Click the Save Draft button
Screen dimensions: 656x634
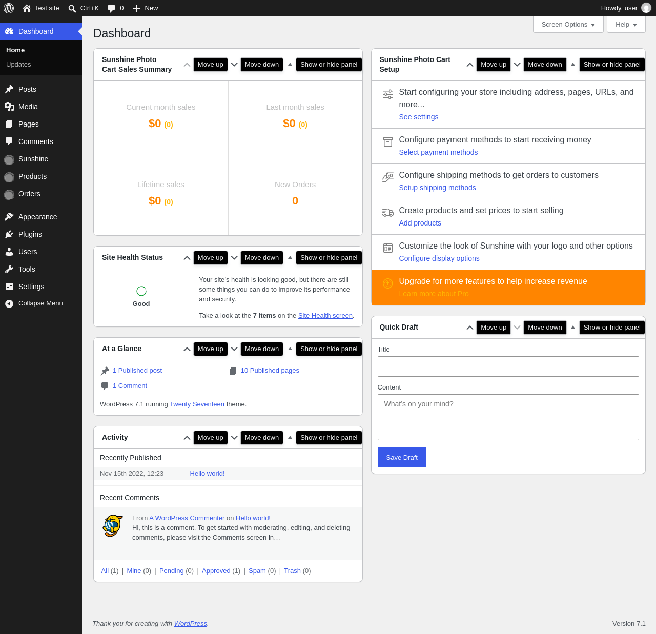tap(402, 457)
